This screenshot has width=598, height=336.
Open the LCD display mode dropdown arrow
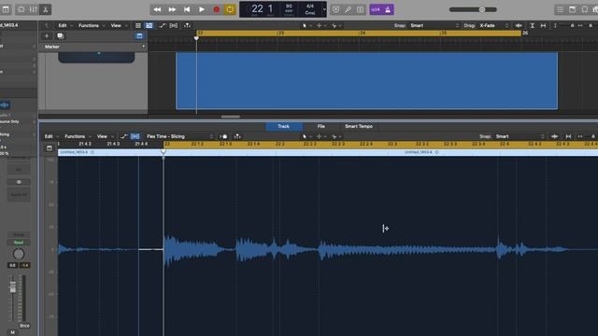324,9
